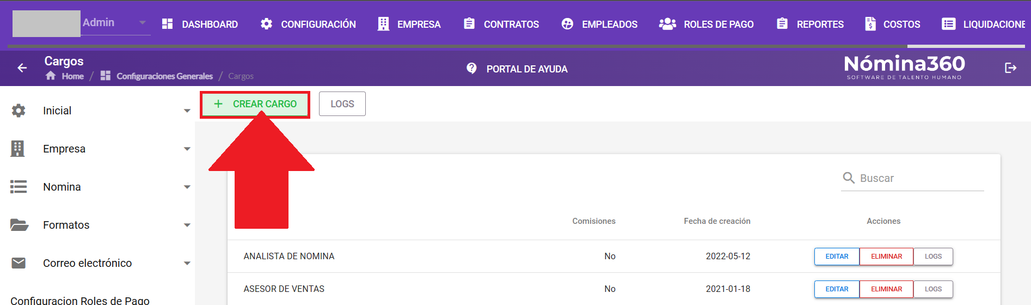Click the Buscar search field

pos(912,178)
